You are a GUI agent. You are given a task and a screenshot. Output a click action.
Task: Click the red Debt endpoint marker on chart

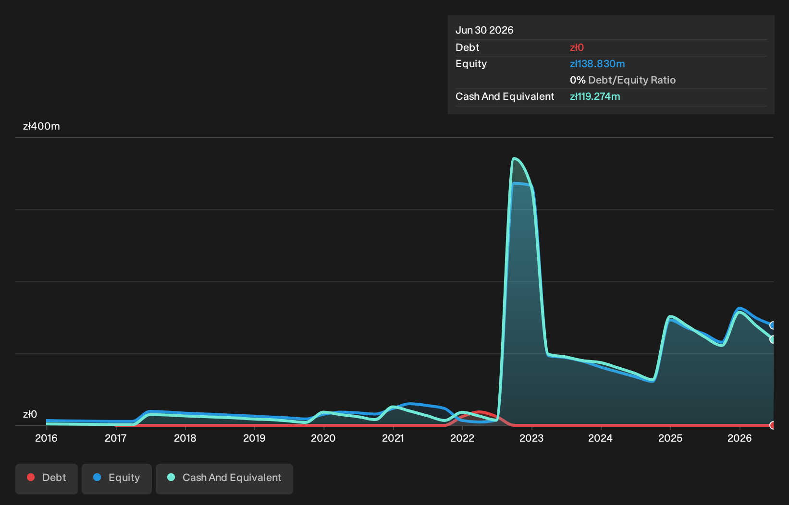(773, 425)
